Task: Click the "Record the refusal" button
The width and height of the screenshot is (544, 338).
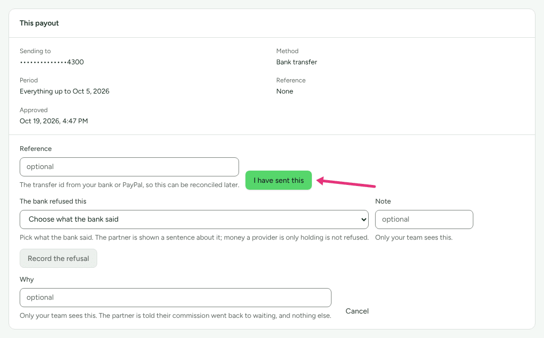Action: 58,258
